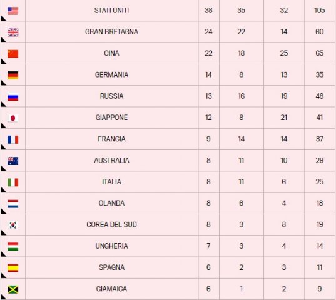Open the STATI UNITI country name

(111, 10)
